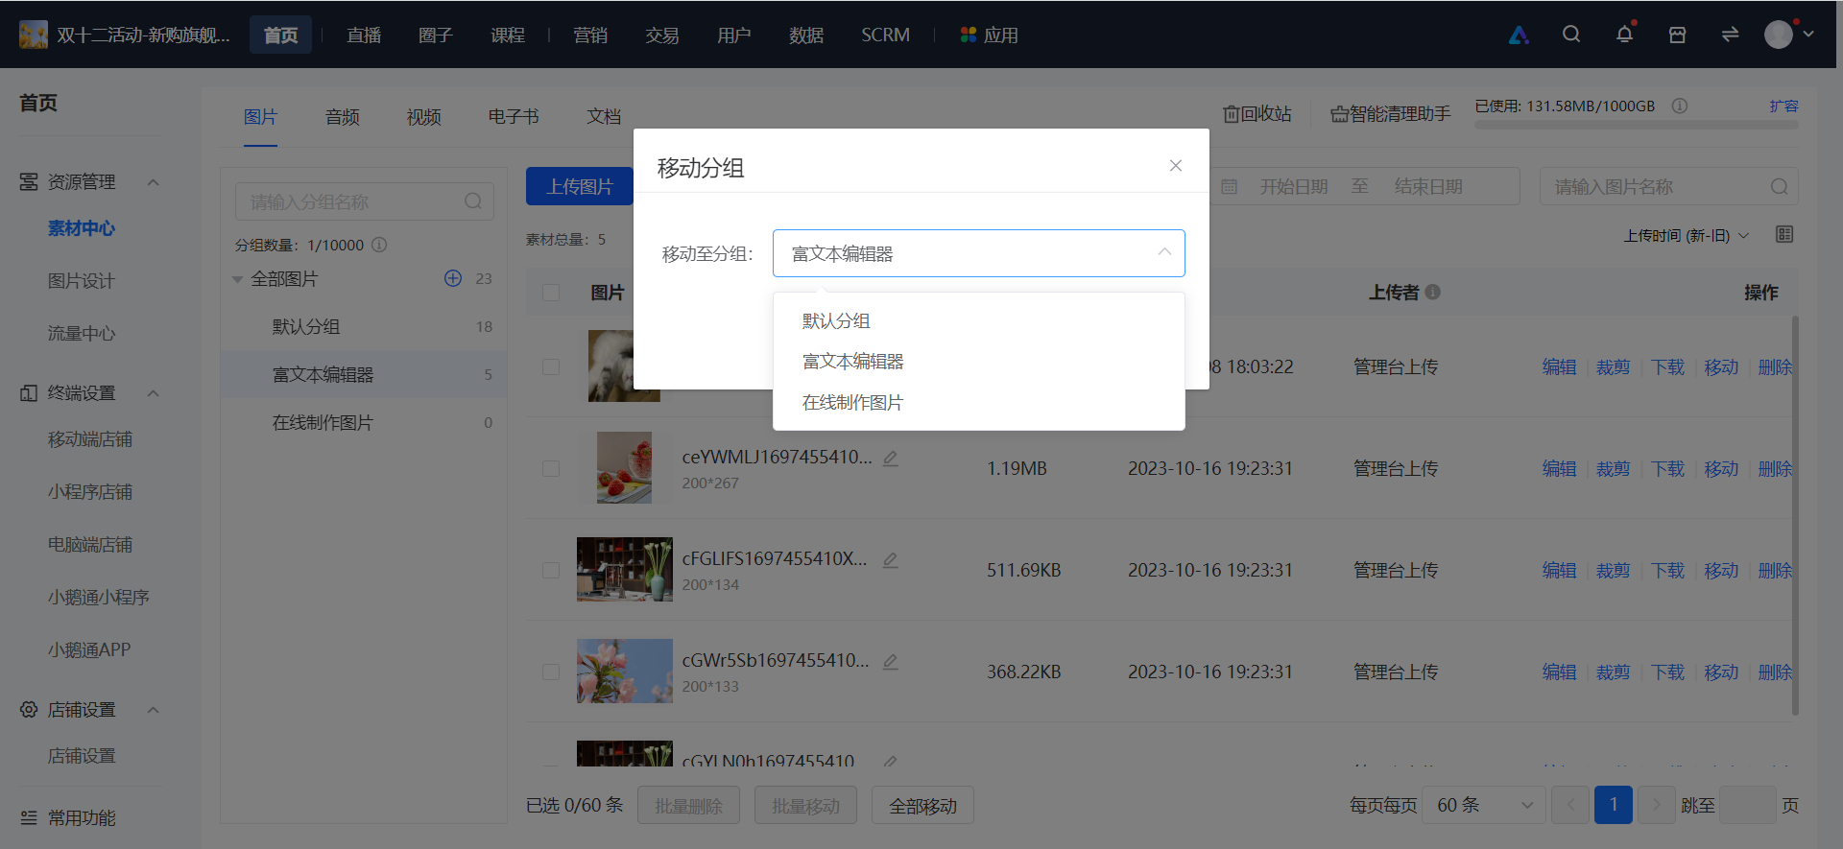Screen dimensions: 1843x849
Task: Click 裁剪 for cFGLIFS1697455410X row
Action: [1613, 570]
